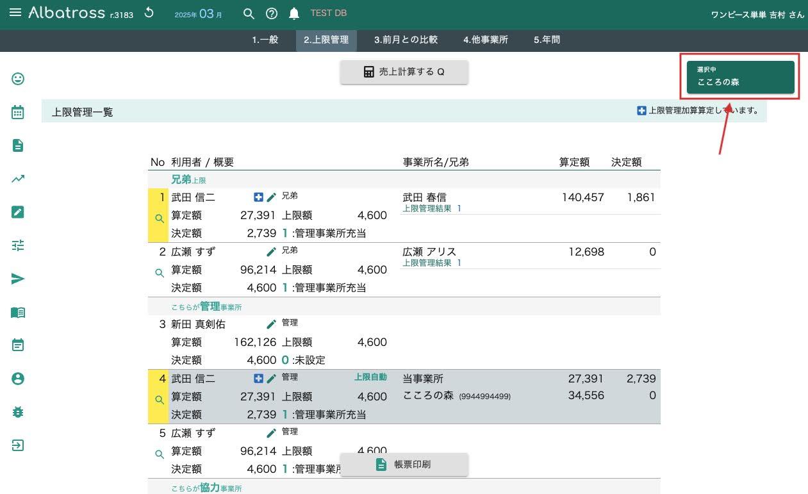Image resolution: width=808 pixels, height=494 pixels.
Task: Open the trend chart sidebar icon
Action: [x=18, y=179]
